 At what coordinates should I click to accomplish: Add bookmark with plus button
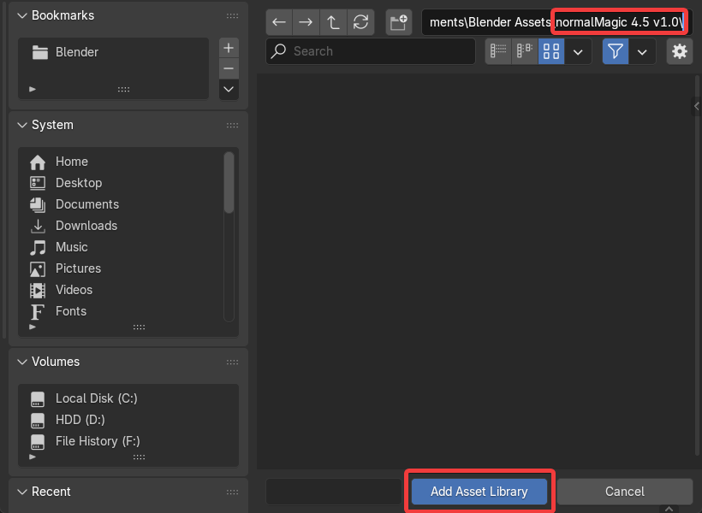click(229, 48)
